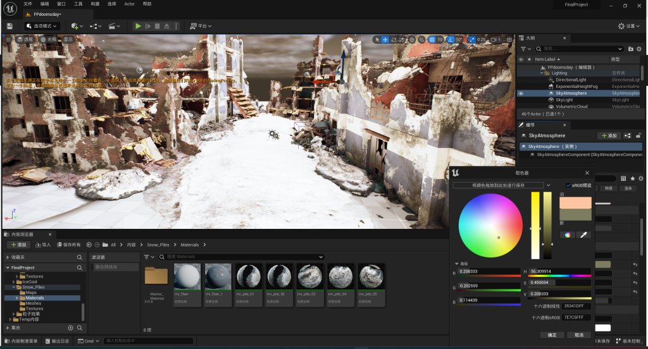Screen dimensions: 648x349
Task: Open the 光照 lit view mode menu
Action: tap(48, 39)
